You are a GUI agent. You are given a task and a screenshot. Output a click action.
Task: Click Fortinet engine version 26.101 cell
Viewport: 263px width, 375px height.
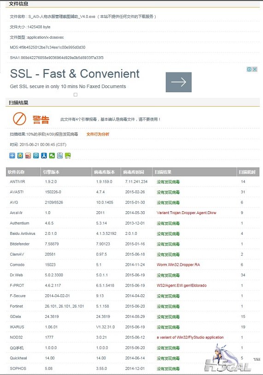click(64, 306)
